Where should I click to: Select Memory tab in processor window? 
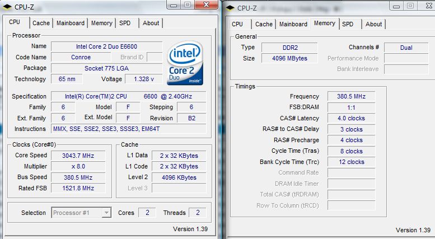click(101, 23)
